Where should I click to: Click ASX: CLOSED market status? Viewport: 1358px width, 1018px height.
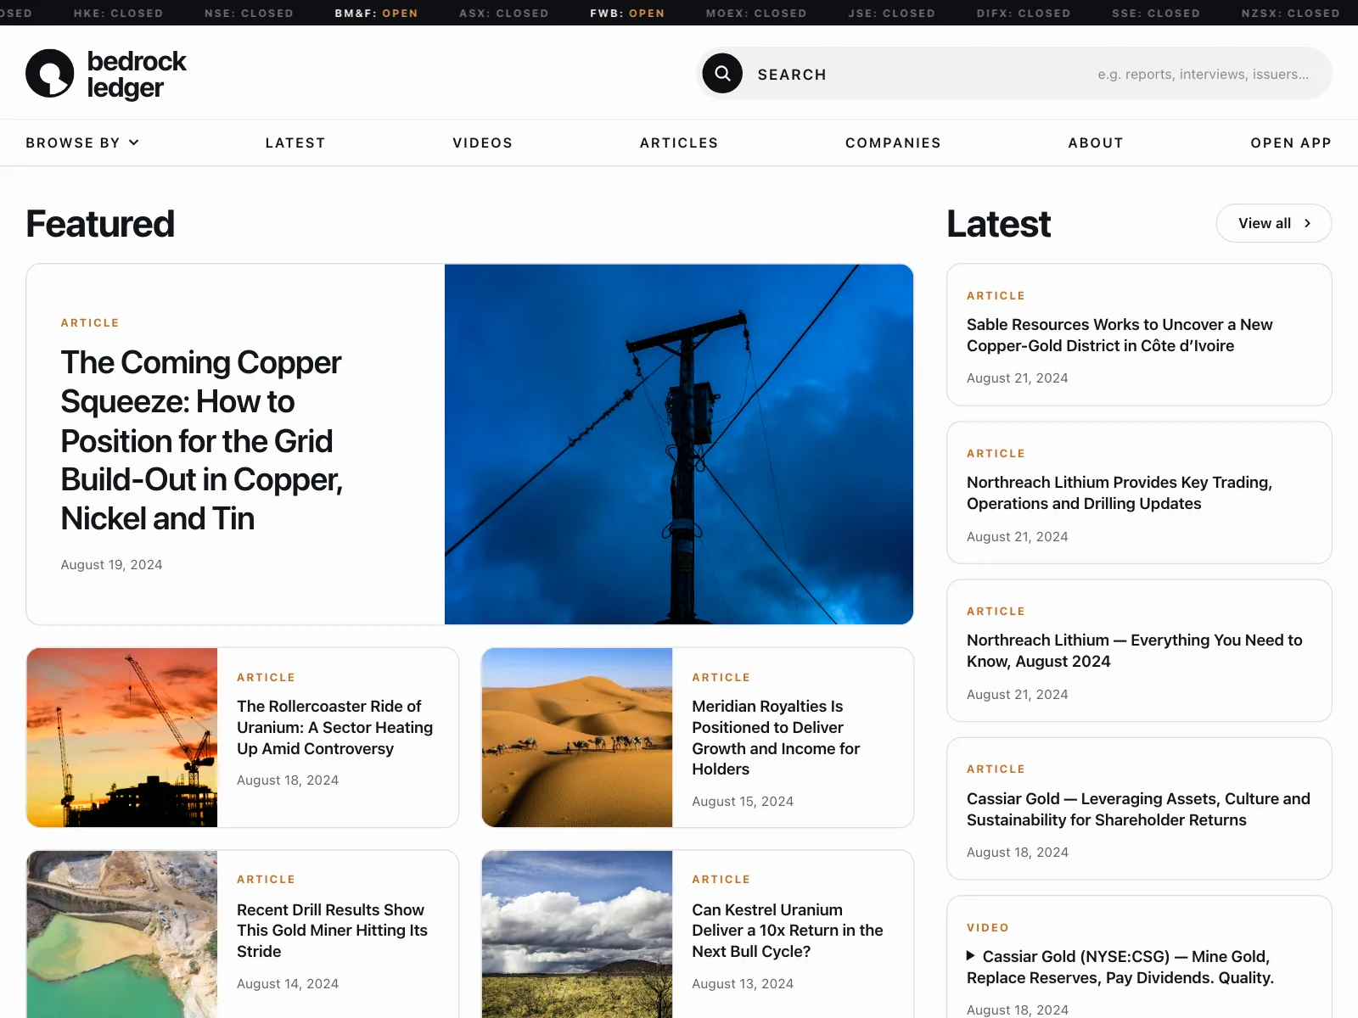(x=504, y=13)
